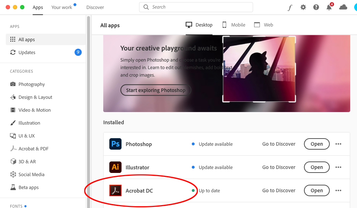Open Updates in sidebar

46,52
